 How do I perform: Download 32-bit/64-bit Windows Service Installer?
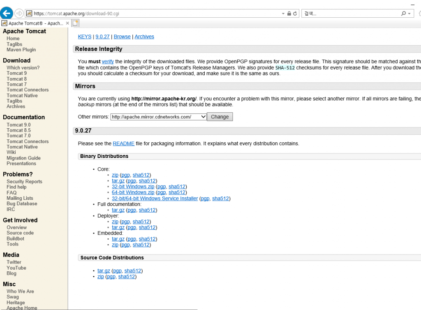pyautogui.click(x=155, y=198)
